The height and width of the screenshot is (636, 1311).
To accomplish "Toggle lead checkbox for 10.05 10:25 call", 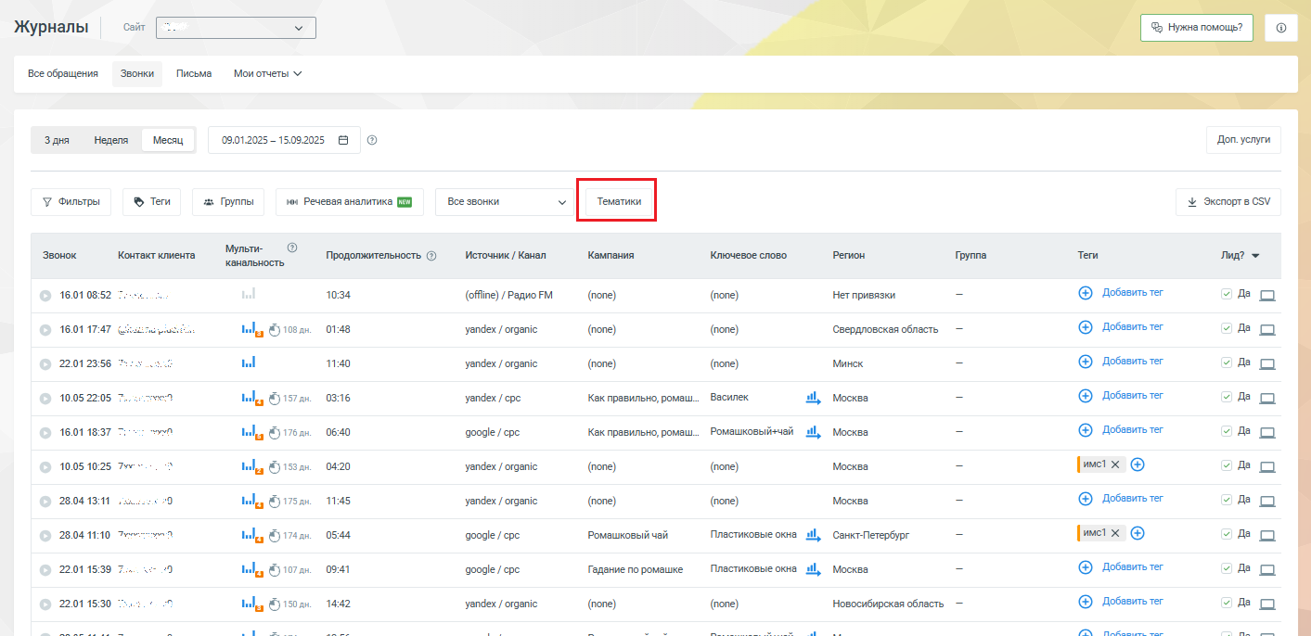I will pyautogui.click(x=1227, y=465).
